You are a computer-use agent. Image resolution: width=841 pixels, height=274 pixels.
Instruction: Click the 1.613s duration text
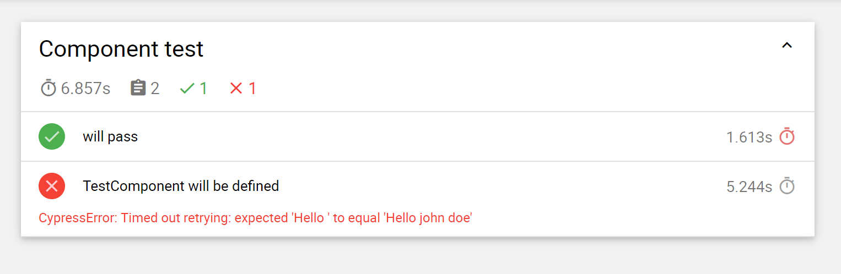click(x=749, y=137)
